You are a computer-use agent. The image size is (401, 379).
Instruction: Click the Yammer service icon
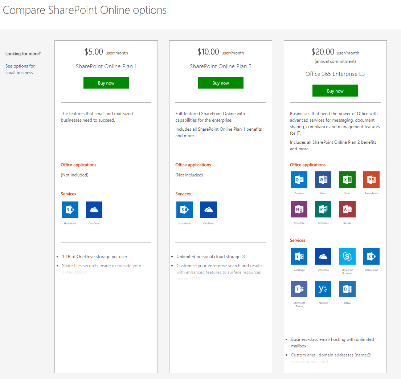[323, 289]
